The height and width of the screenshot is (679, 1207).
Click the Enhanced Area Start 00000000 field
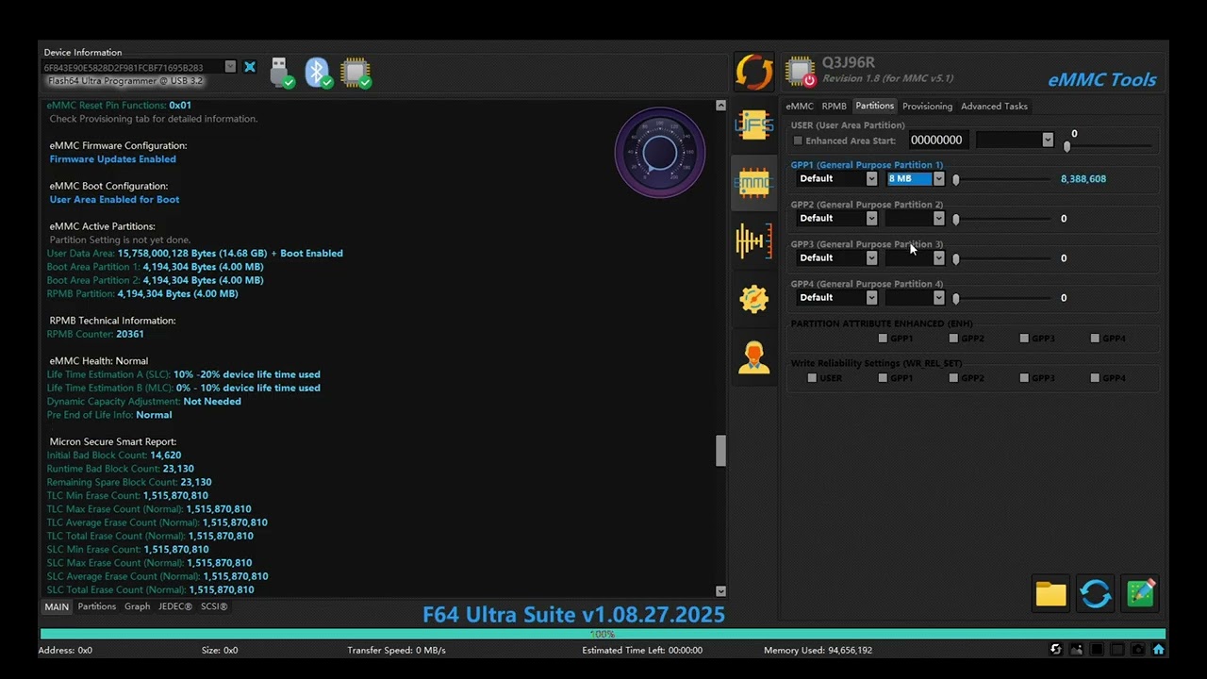[939, 140]
